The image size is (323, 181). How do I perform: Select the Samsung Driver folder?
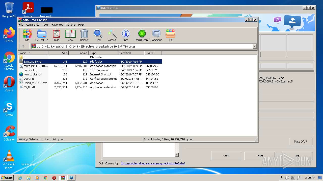[90, 62]
